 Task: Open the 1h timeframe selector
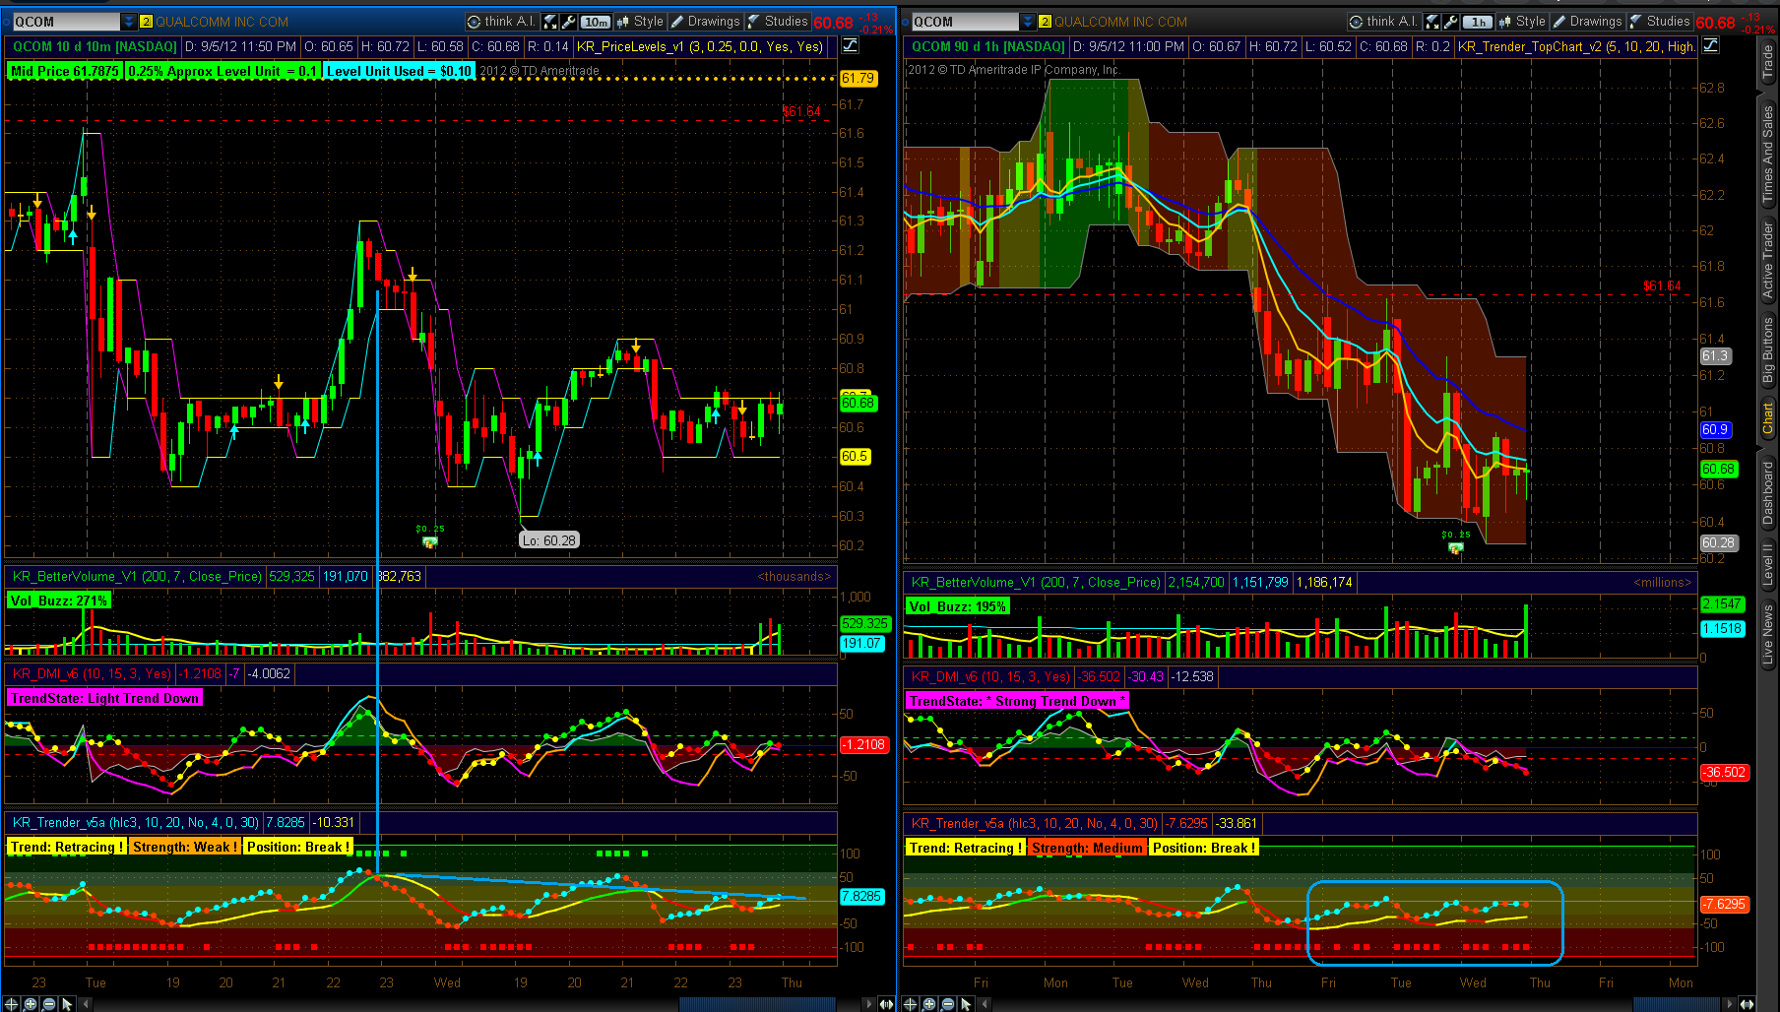coord(1478,22)
